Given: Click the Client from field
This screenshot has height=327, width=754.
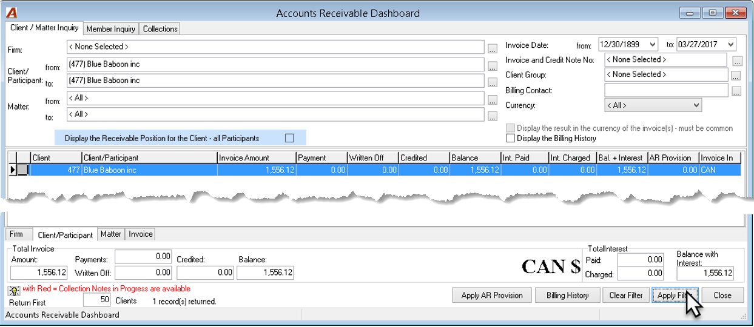Looking at the screenshot, I should click(x=275, y=64).
